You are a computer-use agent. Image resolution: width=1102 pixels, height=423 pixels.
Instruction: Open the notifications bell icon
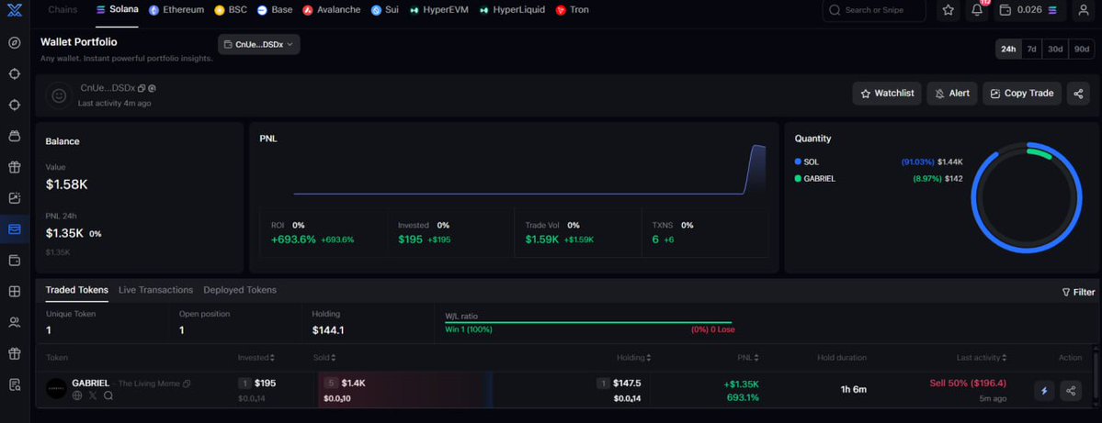tap(977, 10)
